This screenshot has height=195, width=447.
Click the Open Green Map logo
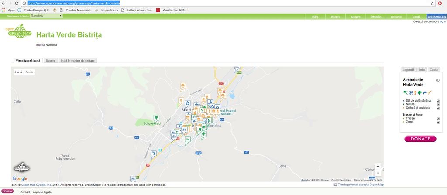pos(18,32)
